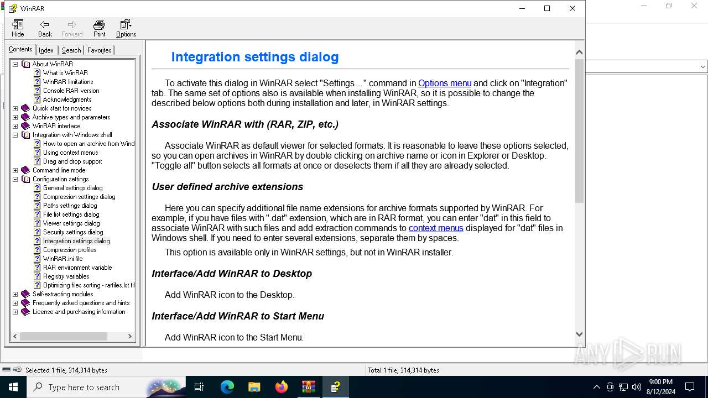Launch Firefox from the taskbar

pos(282,387)
